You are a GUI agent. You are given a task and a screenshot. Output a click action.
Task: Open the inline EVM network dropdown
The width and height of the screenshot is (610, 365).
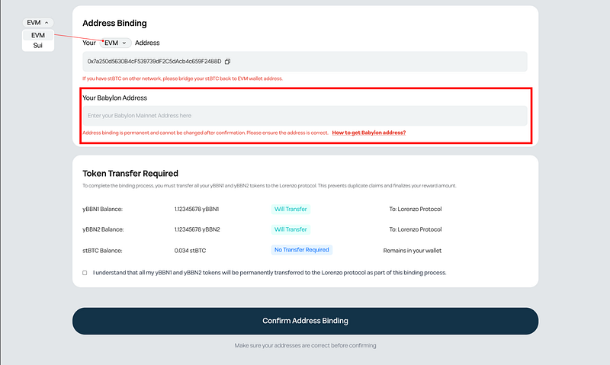(x=116, y=43)
